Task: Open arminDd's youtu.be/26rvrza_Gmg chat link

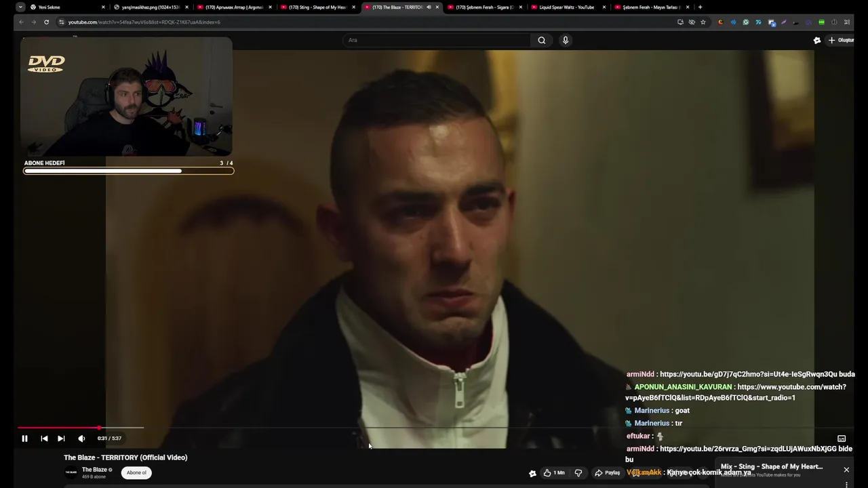Action: 748,449
